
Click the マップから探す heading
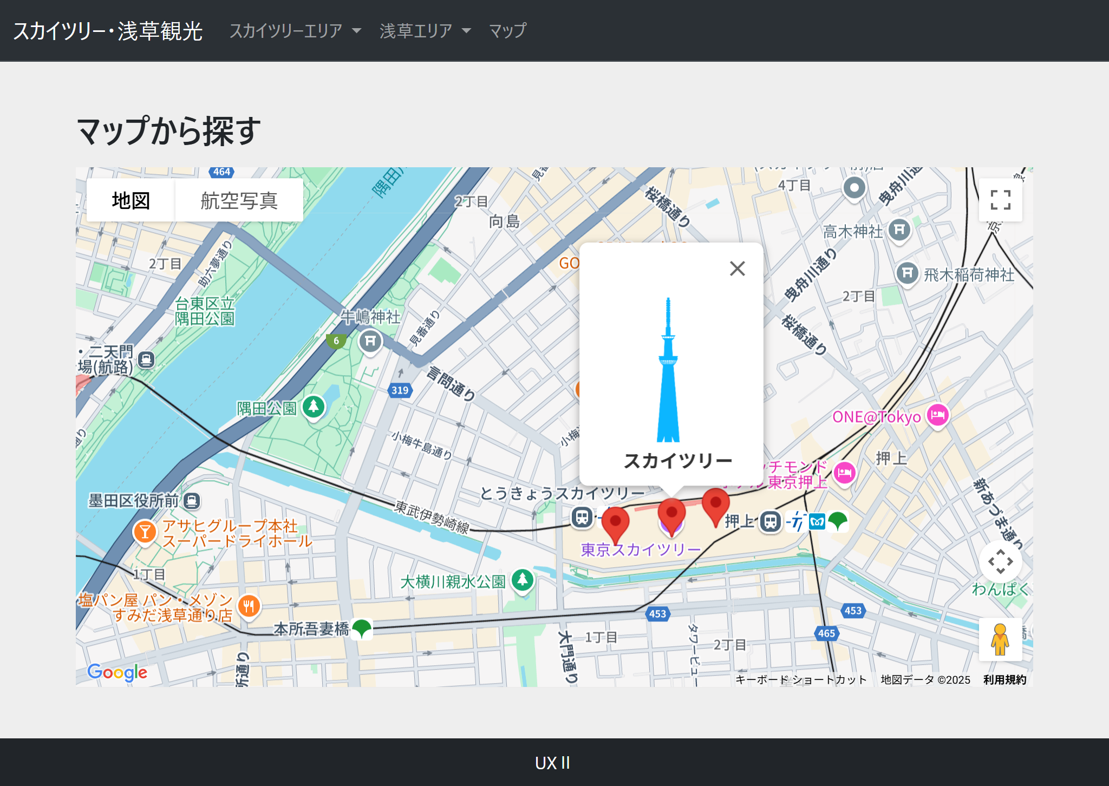tap(169, 131)
